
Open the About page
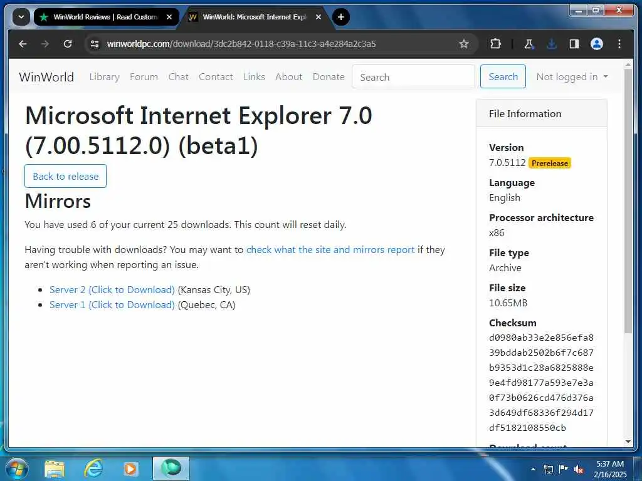click(288, 77)
